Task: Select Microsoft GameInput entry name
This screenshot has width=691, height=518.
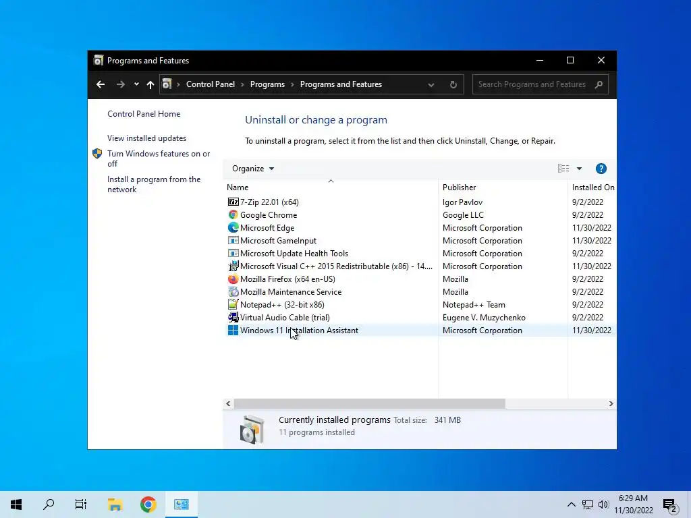Action: [x=278, y=241]
